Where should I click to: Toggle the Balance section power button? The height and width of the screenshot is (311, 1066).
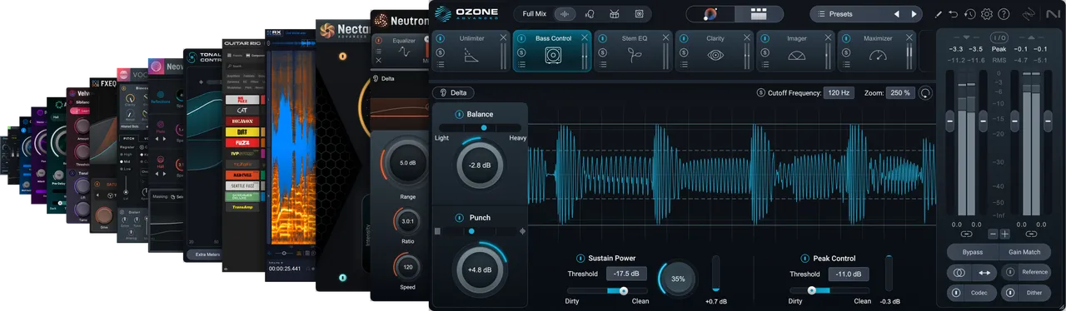pos(459,114)
